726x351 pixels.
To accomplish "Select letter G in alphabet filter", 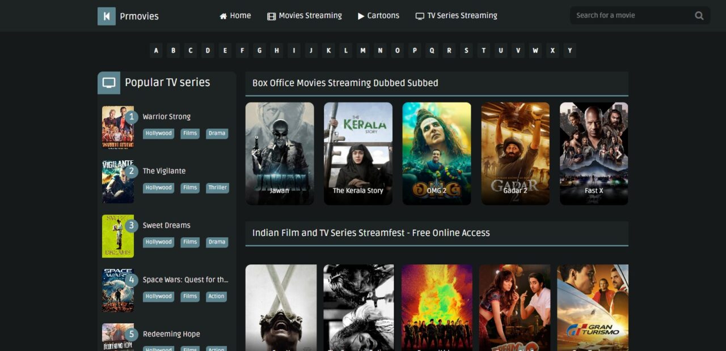I will click(259, 50).
